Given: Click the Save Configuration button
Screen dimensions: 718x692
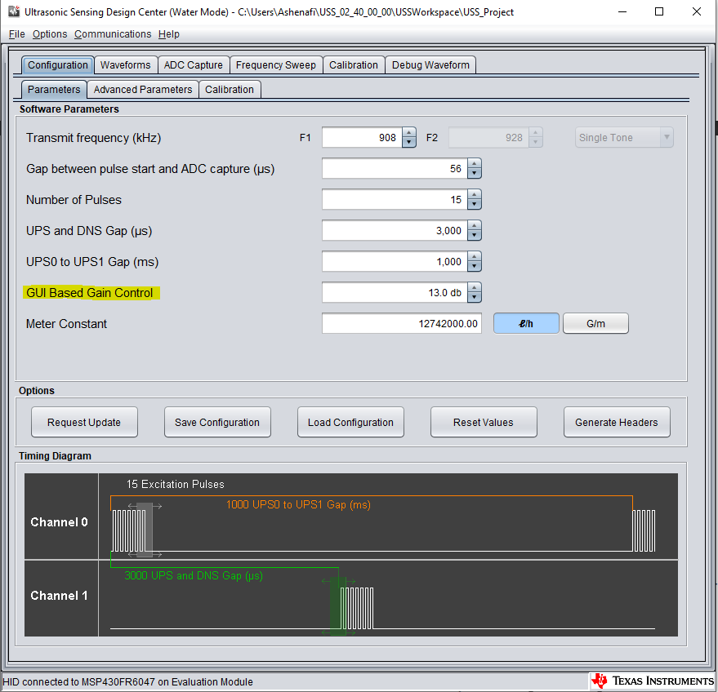Looking at the screenshot, I should [x=217, y=422].
